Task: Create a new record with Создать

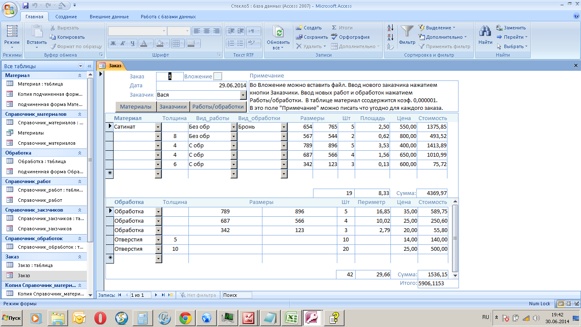Action: coord(309,28)
